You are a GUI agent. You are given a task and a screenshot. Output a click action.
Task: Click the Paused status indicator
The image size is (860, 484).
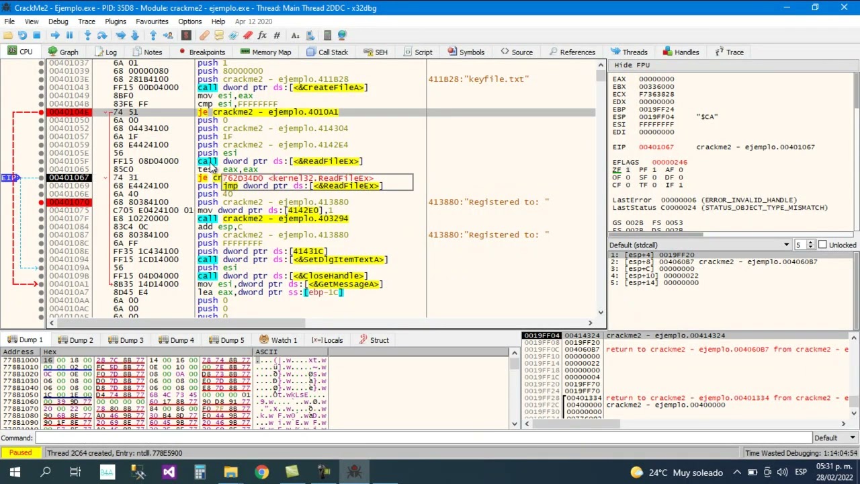click(20, 453)
